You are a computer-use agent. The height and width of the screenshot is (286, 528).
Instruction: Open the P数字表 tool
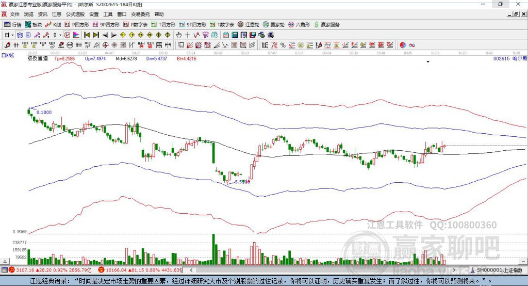136,25
